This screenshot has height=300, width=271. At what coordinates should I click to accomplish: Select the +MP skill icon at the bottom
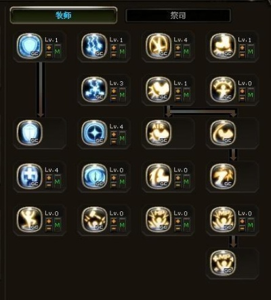pyautogui.click(x=223, y=263)
